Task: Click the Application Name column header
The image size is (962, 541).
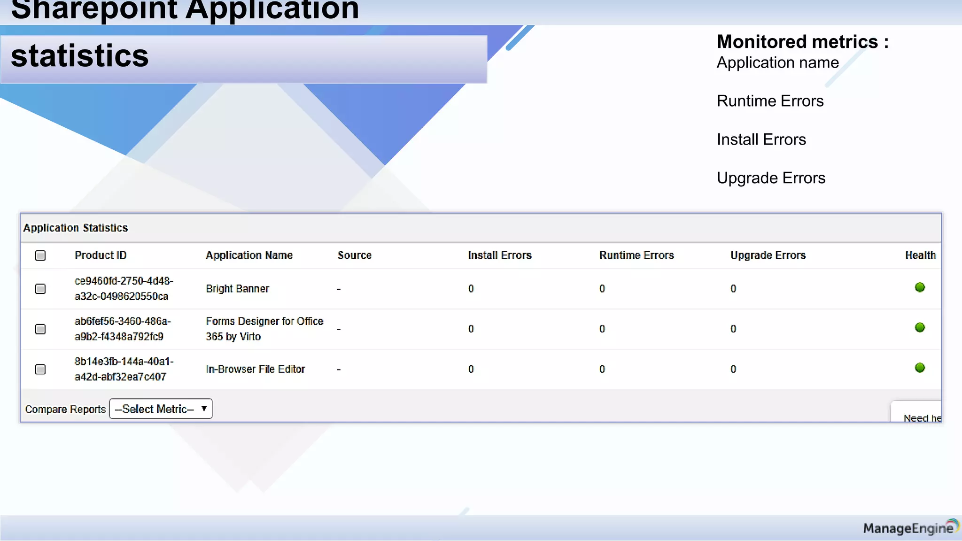Action: 249,255
